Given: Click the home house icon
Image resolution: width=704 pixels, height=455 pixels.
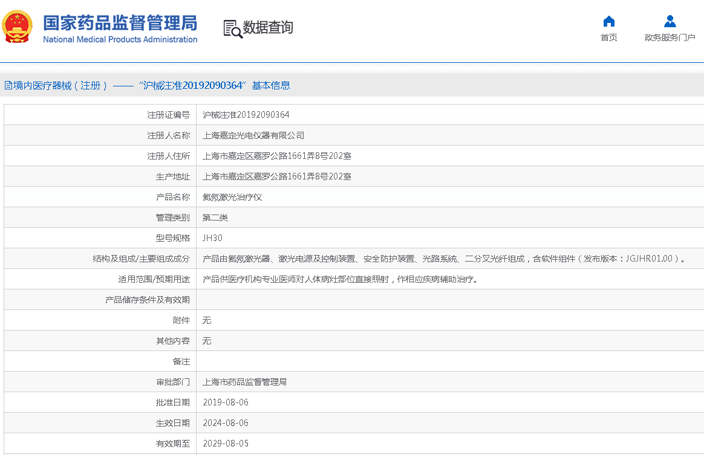Looking at the screenshot, I should tap(608, 22).
